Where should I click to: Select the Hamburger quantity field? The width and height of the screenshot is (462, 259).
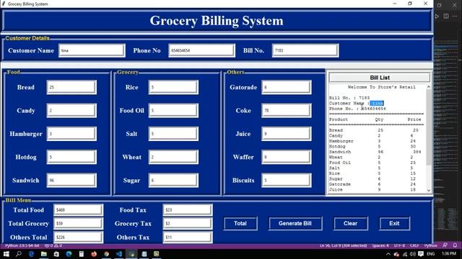[x=71, y=134]
